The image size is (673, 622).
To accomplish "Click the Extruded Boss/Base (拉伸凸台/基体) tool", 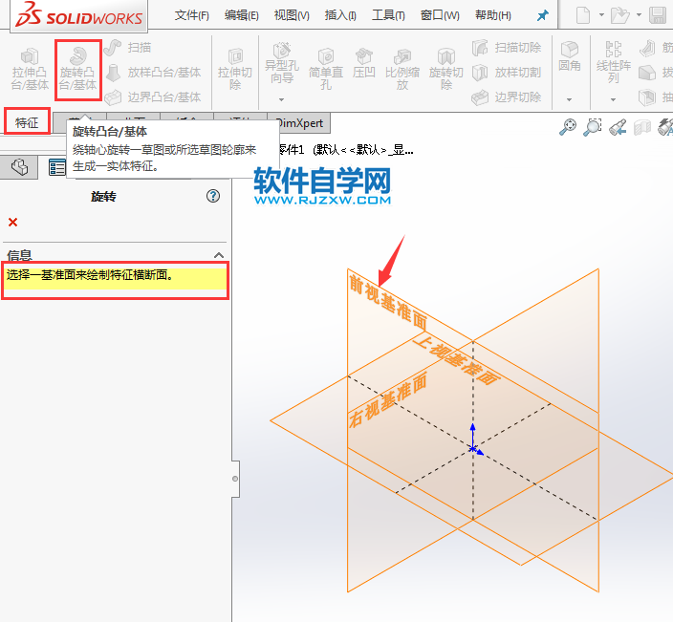I will [x=30, y=70].
